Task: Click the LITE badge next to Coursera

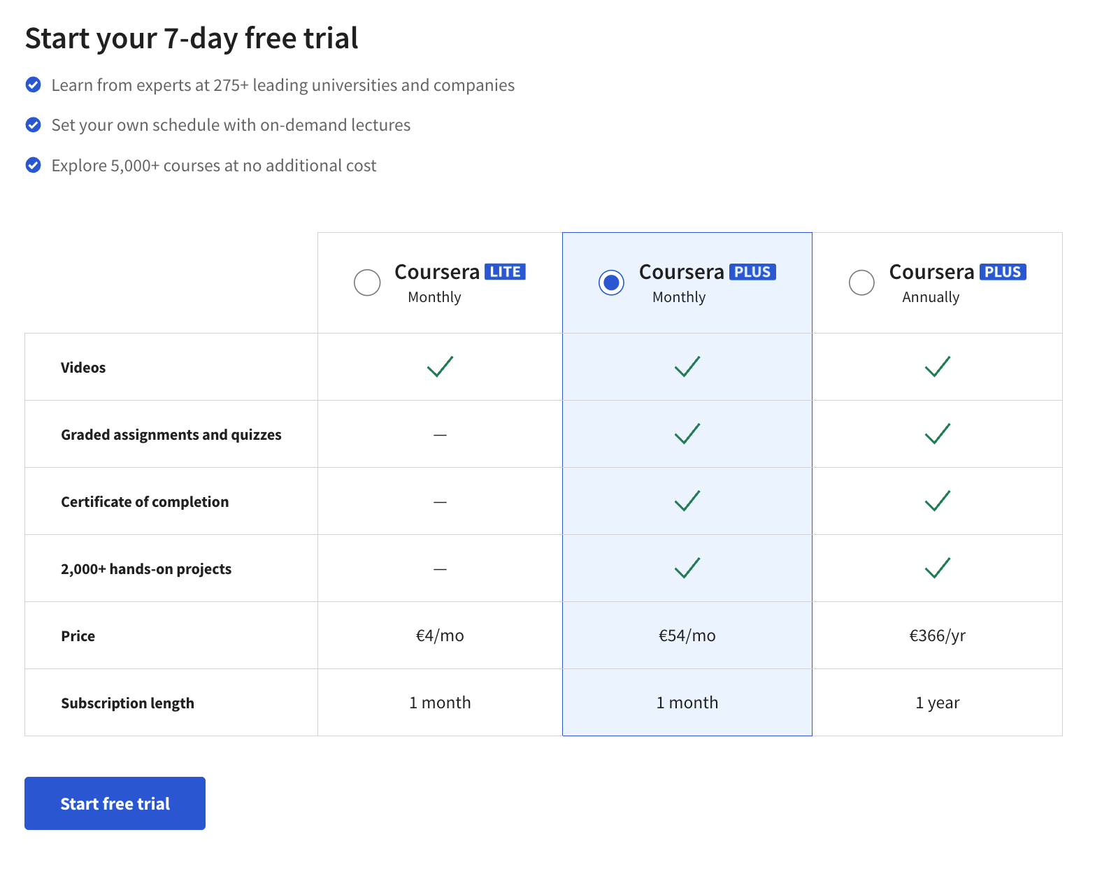Action: (504, 271)
